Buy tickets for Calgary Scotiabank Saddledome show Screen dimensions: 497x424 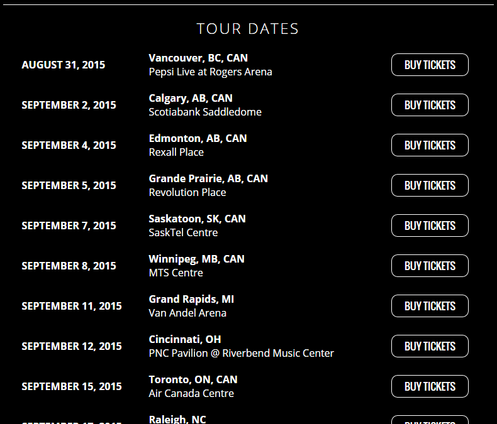(x=430, y=105)
